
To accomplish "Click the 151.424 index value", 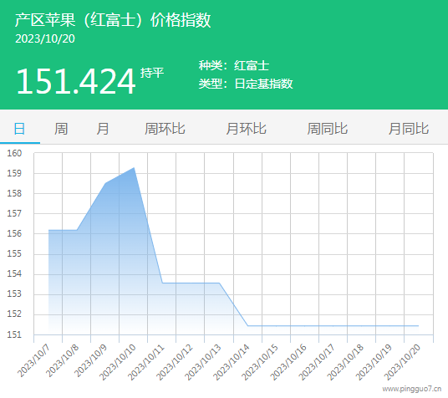I will click(75, 81).
